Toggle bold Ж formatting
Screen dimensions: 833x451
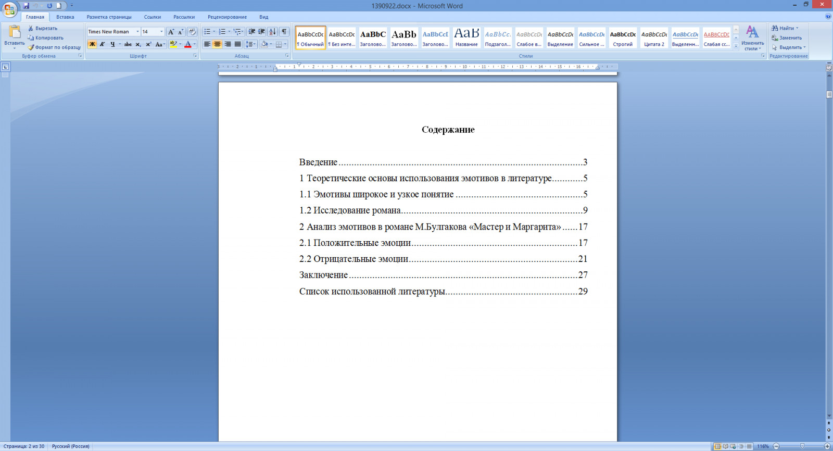[92, 44]
